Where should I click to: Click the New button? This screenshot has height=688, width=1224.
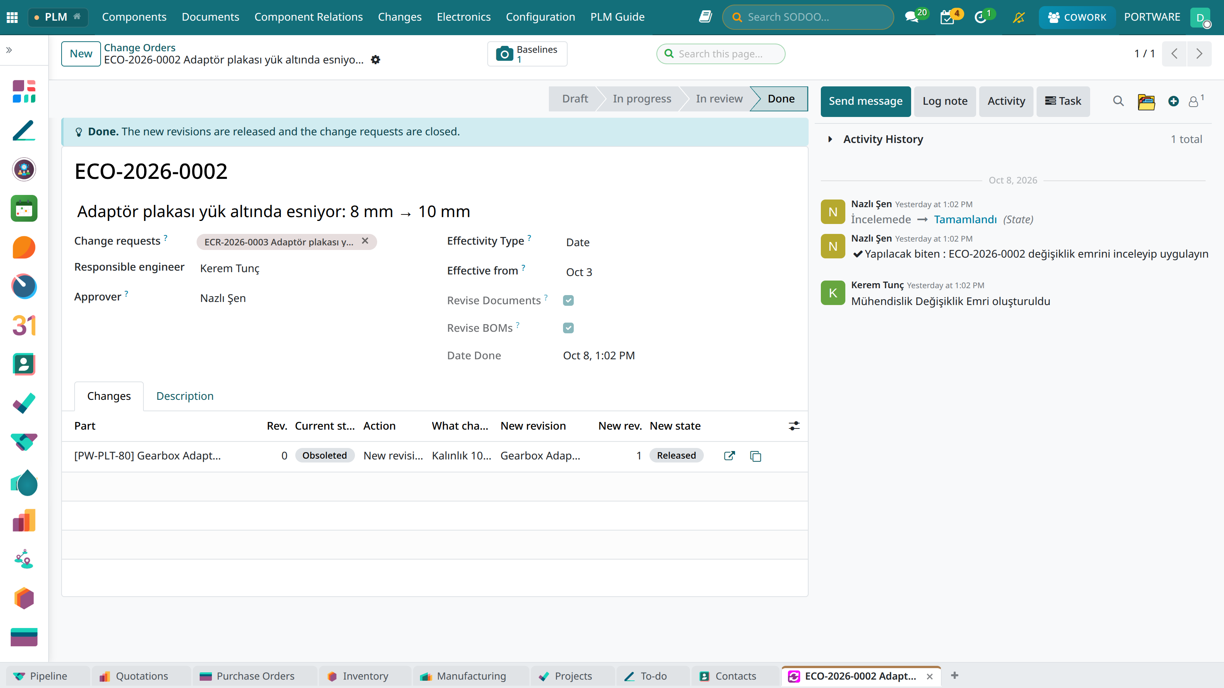pyautogui.click(x=81, y=54)
